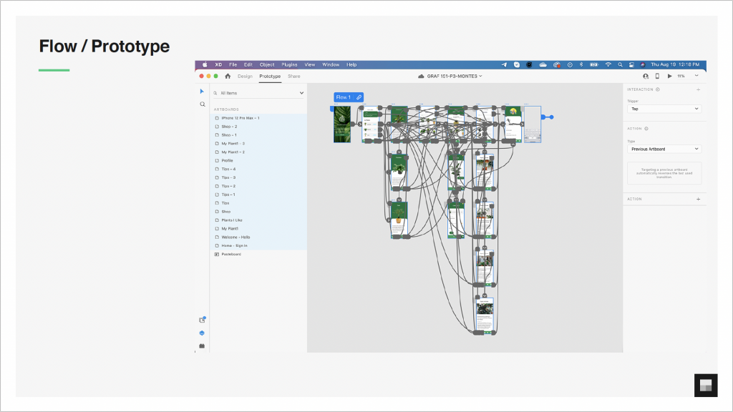Image resolution: width=733 pixels, height=412 pixels.
Task: Copy the Flow 1 link icon
Action: [x=359, y=97]
